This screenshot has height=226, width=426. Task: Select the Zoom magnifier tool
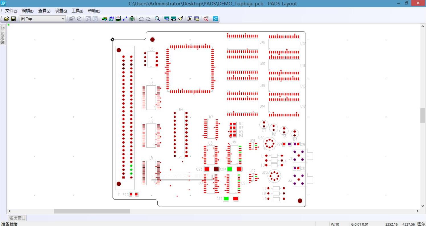tap(157, 19)
